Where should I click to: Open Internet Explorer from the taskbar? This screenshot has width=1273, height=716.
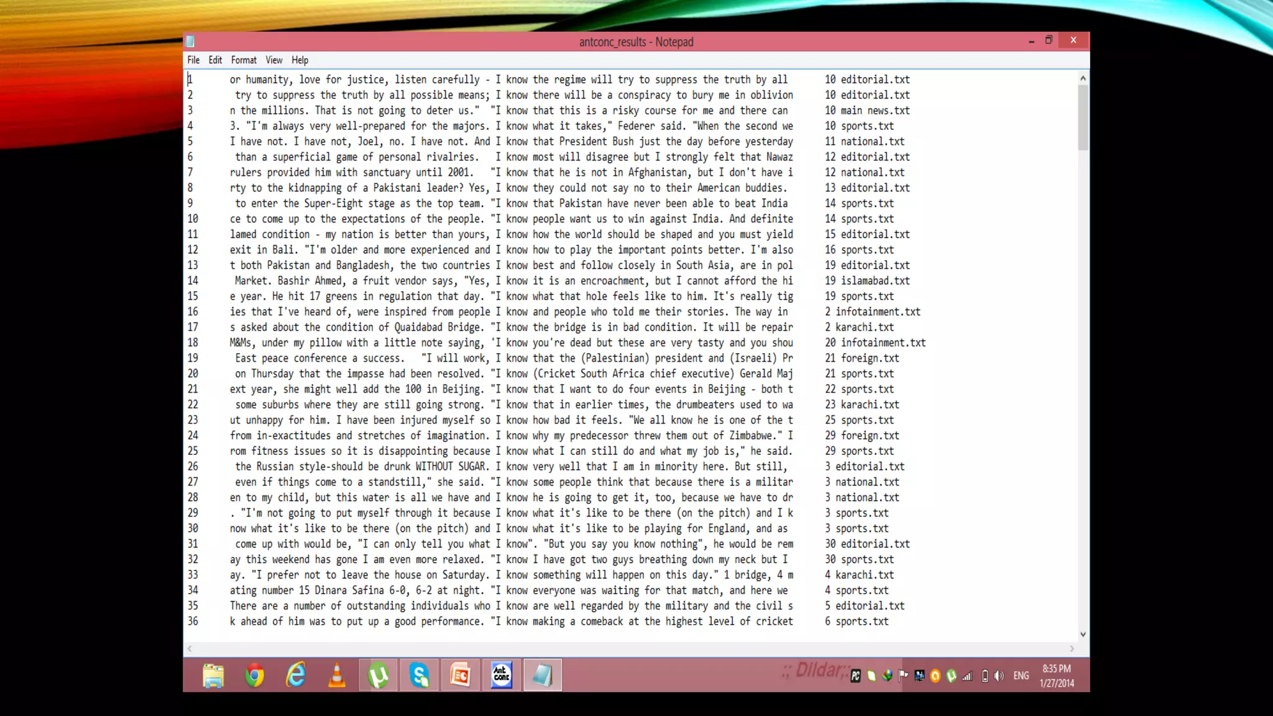pyautogui.click(x=296, y=676)
